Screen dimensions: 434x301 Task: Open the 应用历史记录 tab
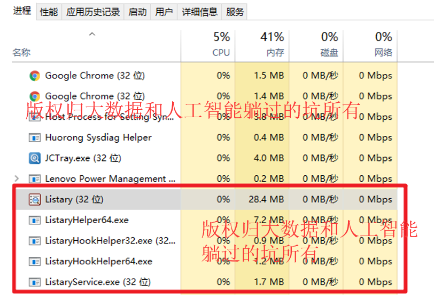93,12
